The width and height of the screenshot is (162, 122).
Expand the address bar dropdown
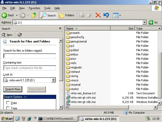(145, 22)
